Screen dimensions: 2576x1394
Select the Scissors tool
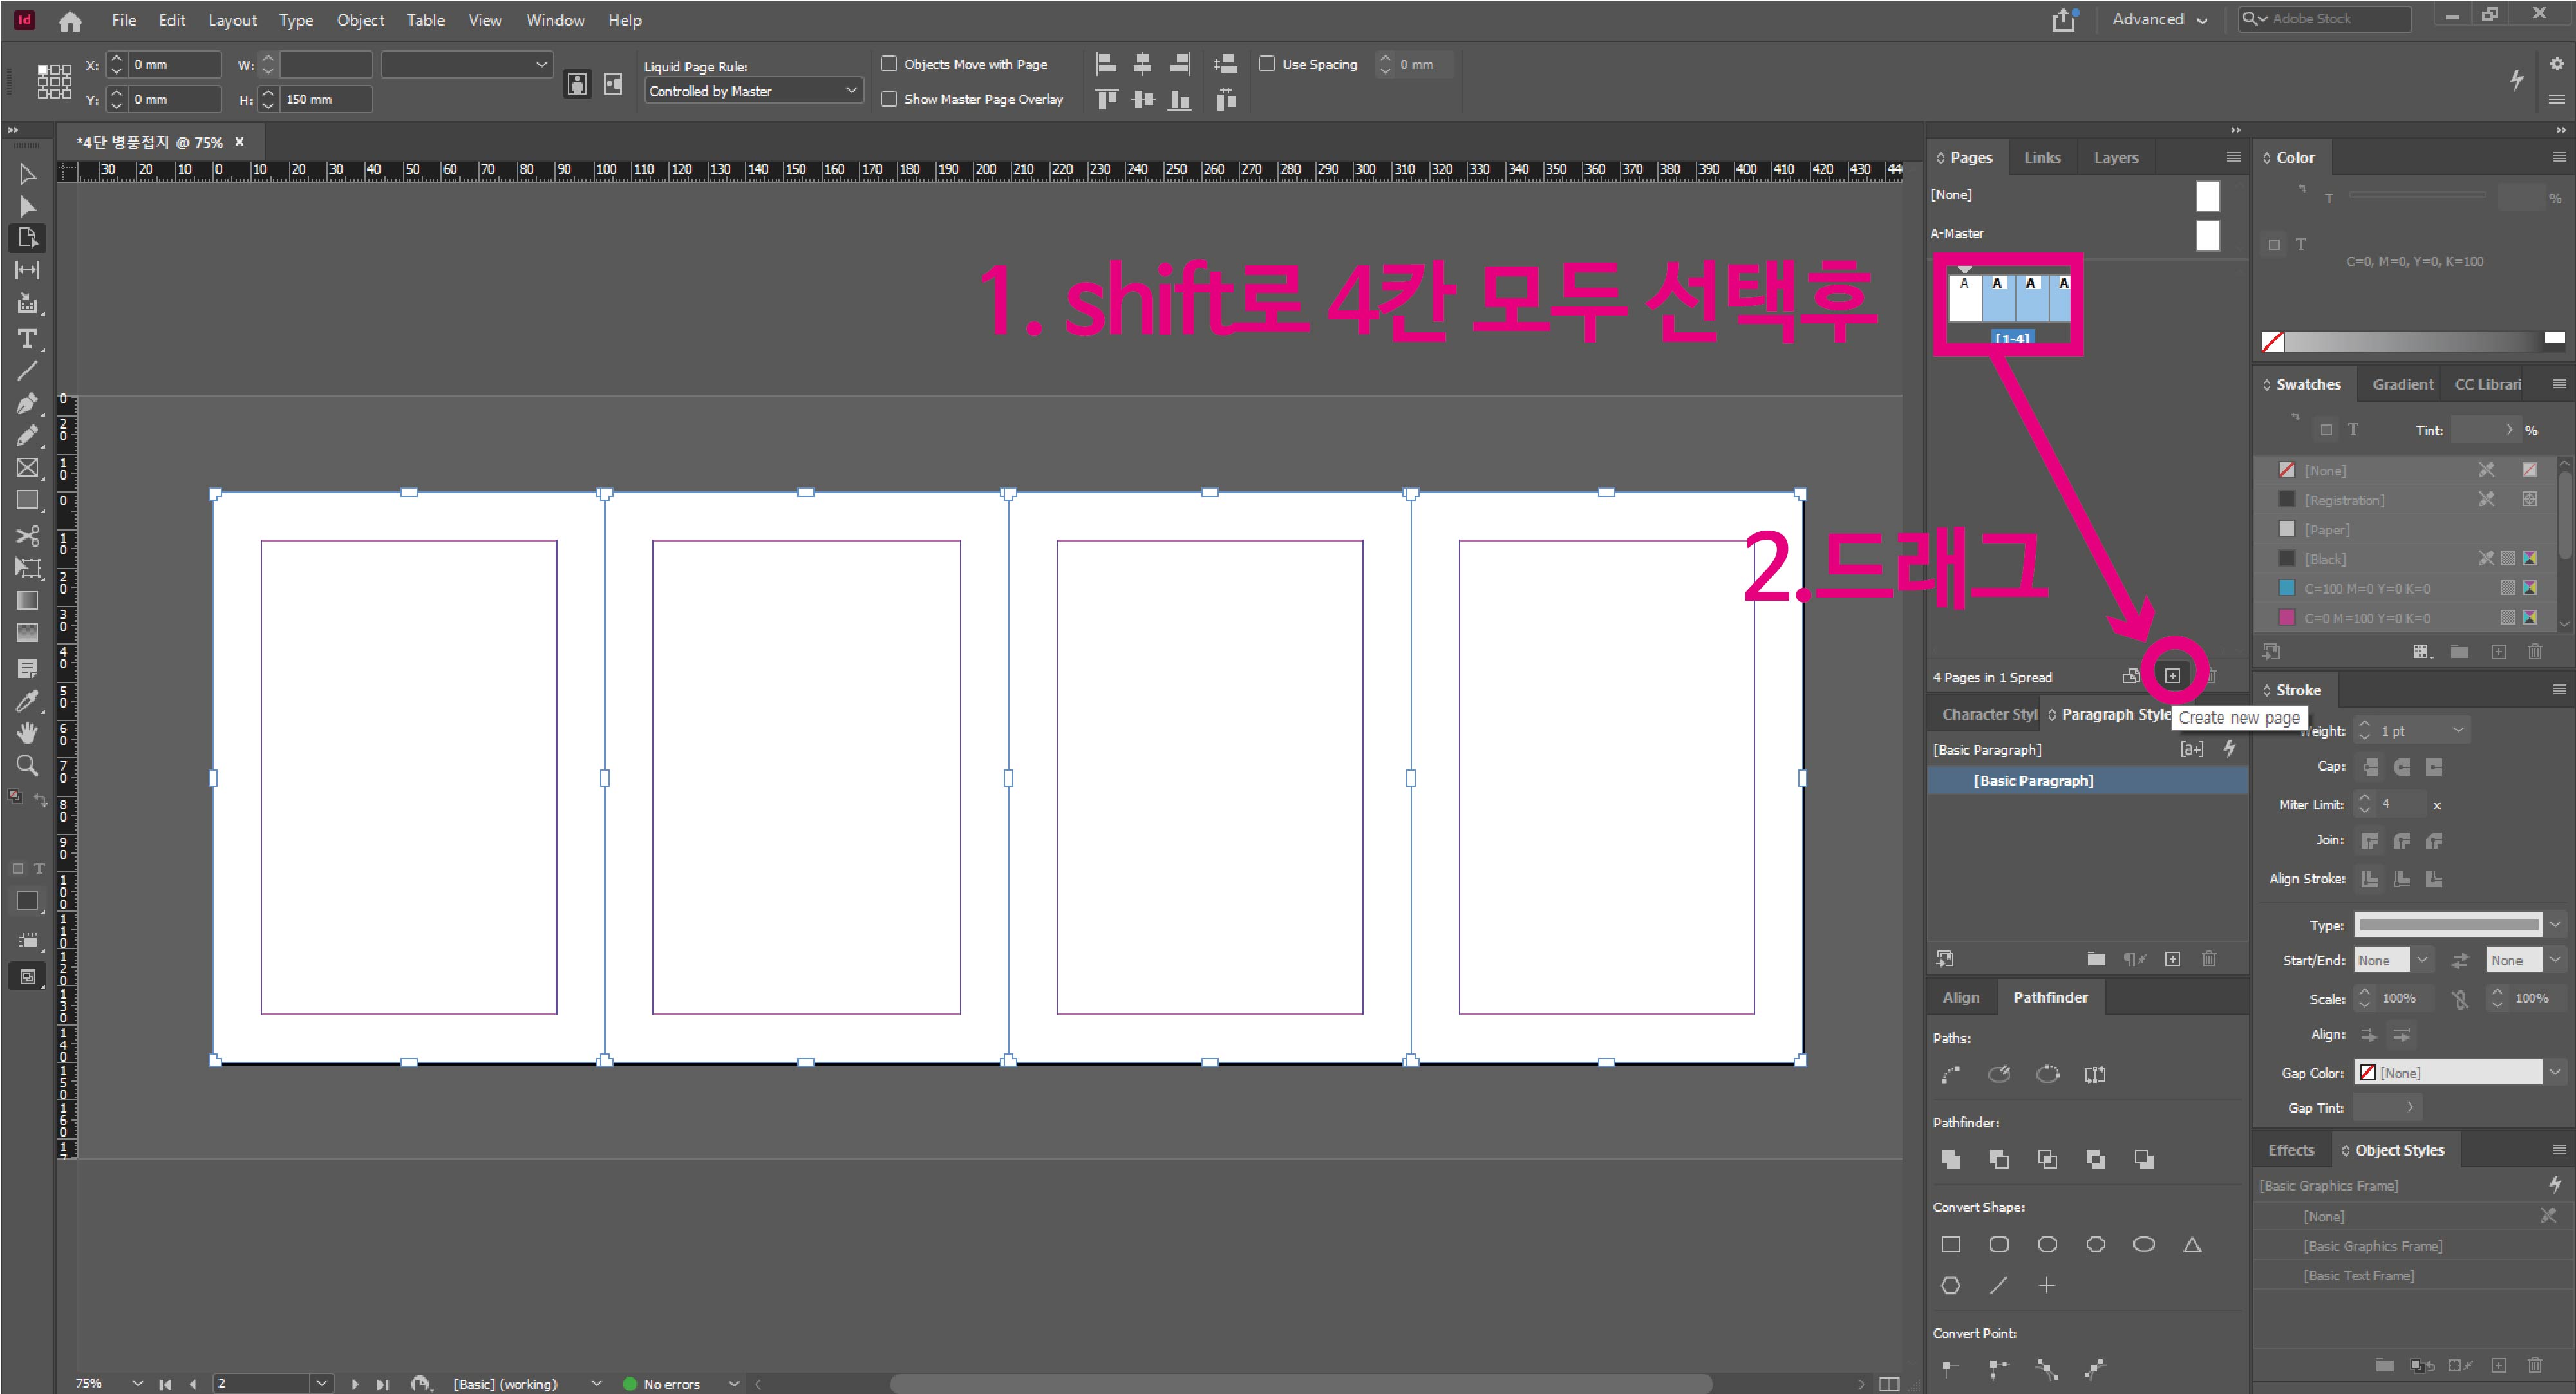pos(27,536)
